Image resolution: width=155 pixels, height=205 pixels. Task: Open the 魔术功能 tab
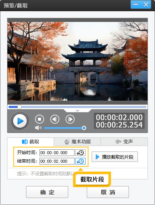tap(77, 141)
